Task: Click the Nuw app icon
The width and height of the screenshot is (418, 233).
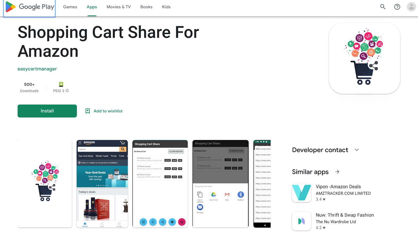Action: click(x=301, y=221)
